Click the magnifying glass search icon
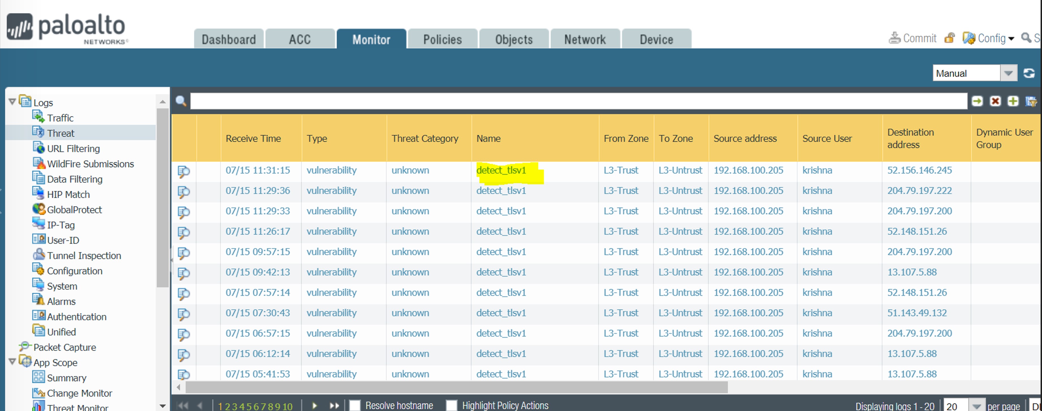This screenshot has height=411, width=1042. tap(181, 101)
